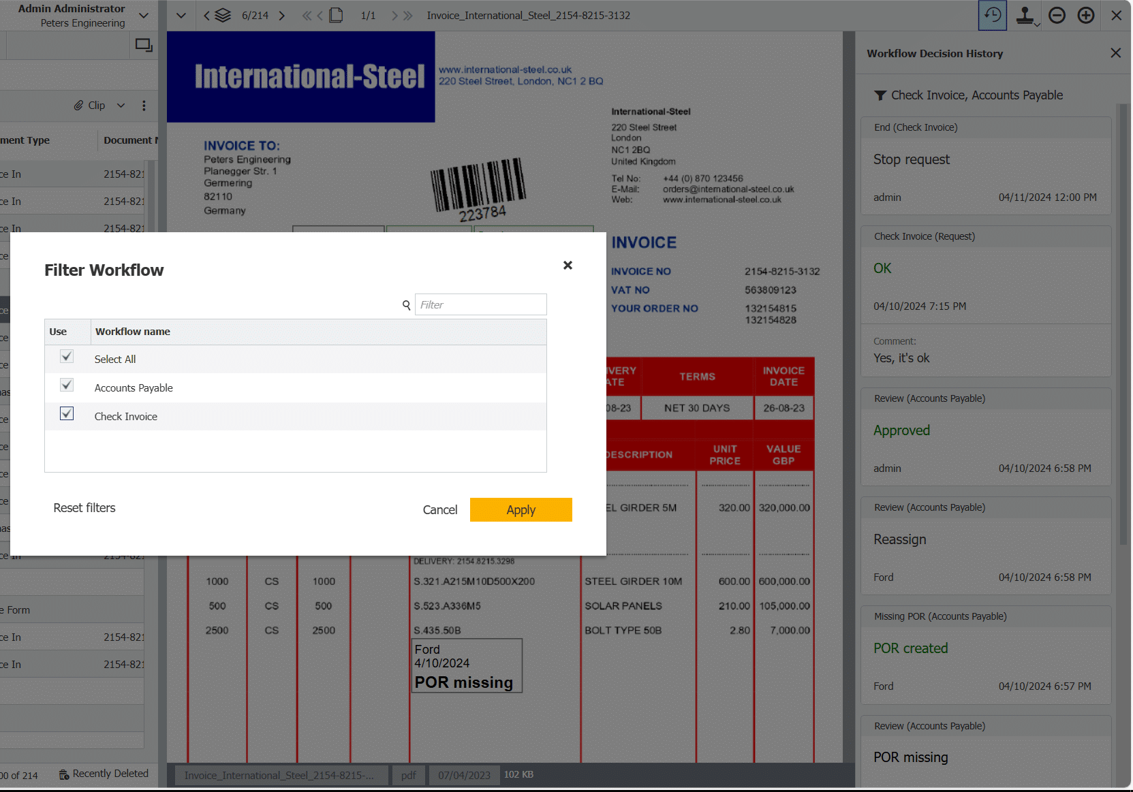Uncheck the Check Invoice workflow

(x=67, y=414)
